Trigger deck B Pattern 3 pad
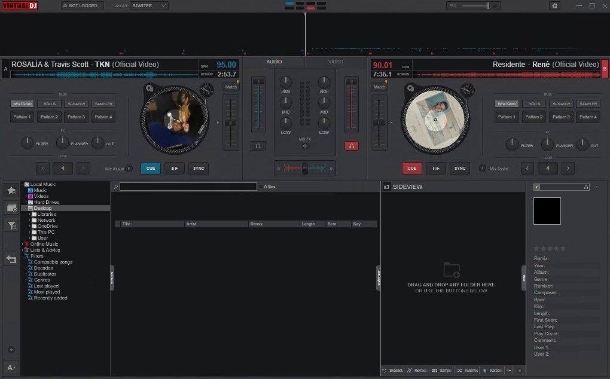610x379 pixels. coord(561,117)
